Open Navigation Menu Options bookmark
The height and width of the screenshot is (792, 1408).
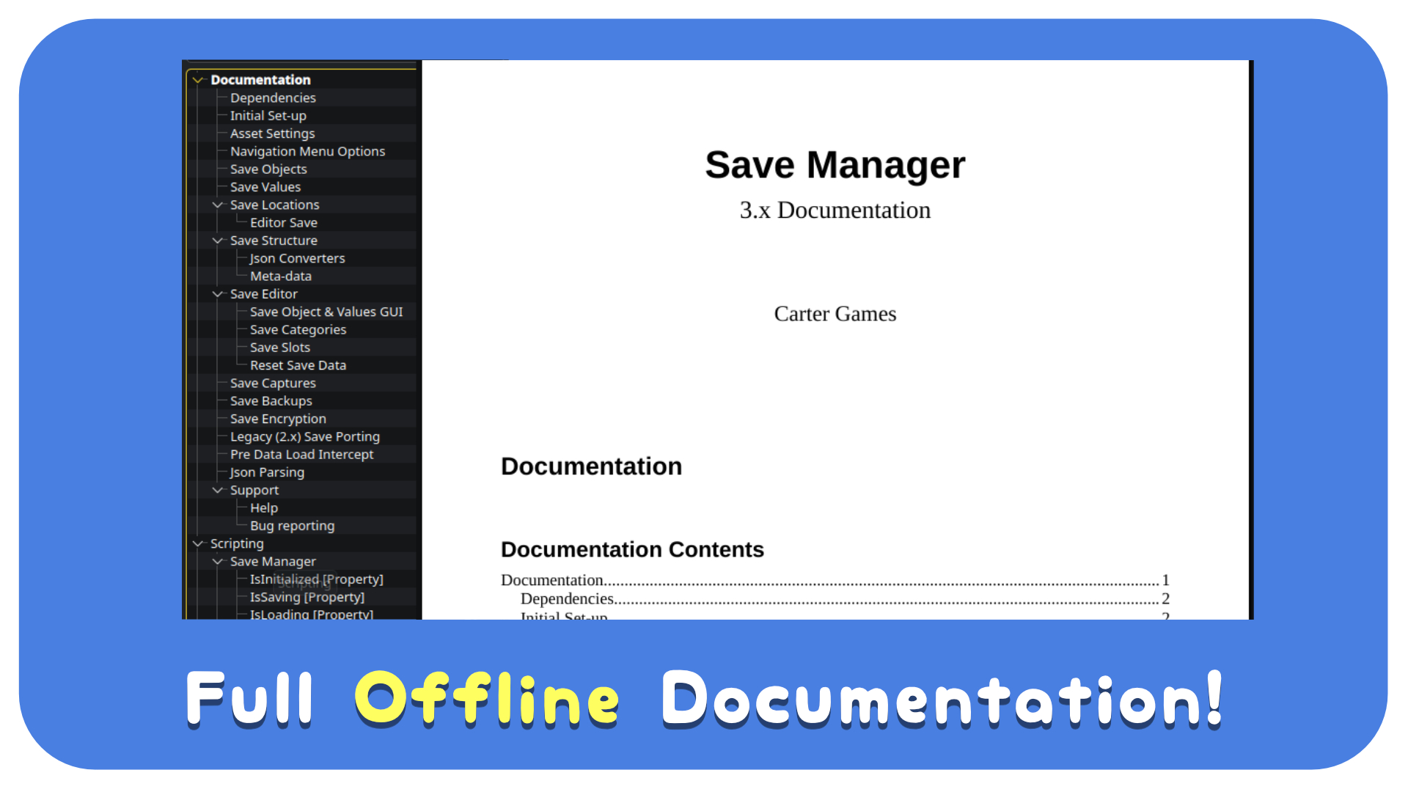tap(307, 152)
